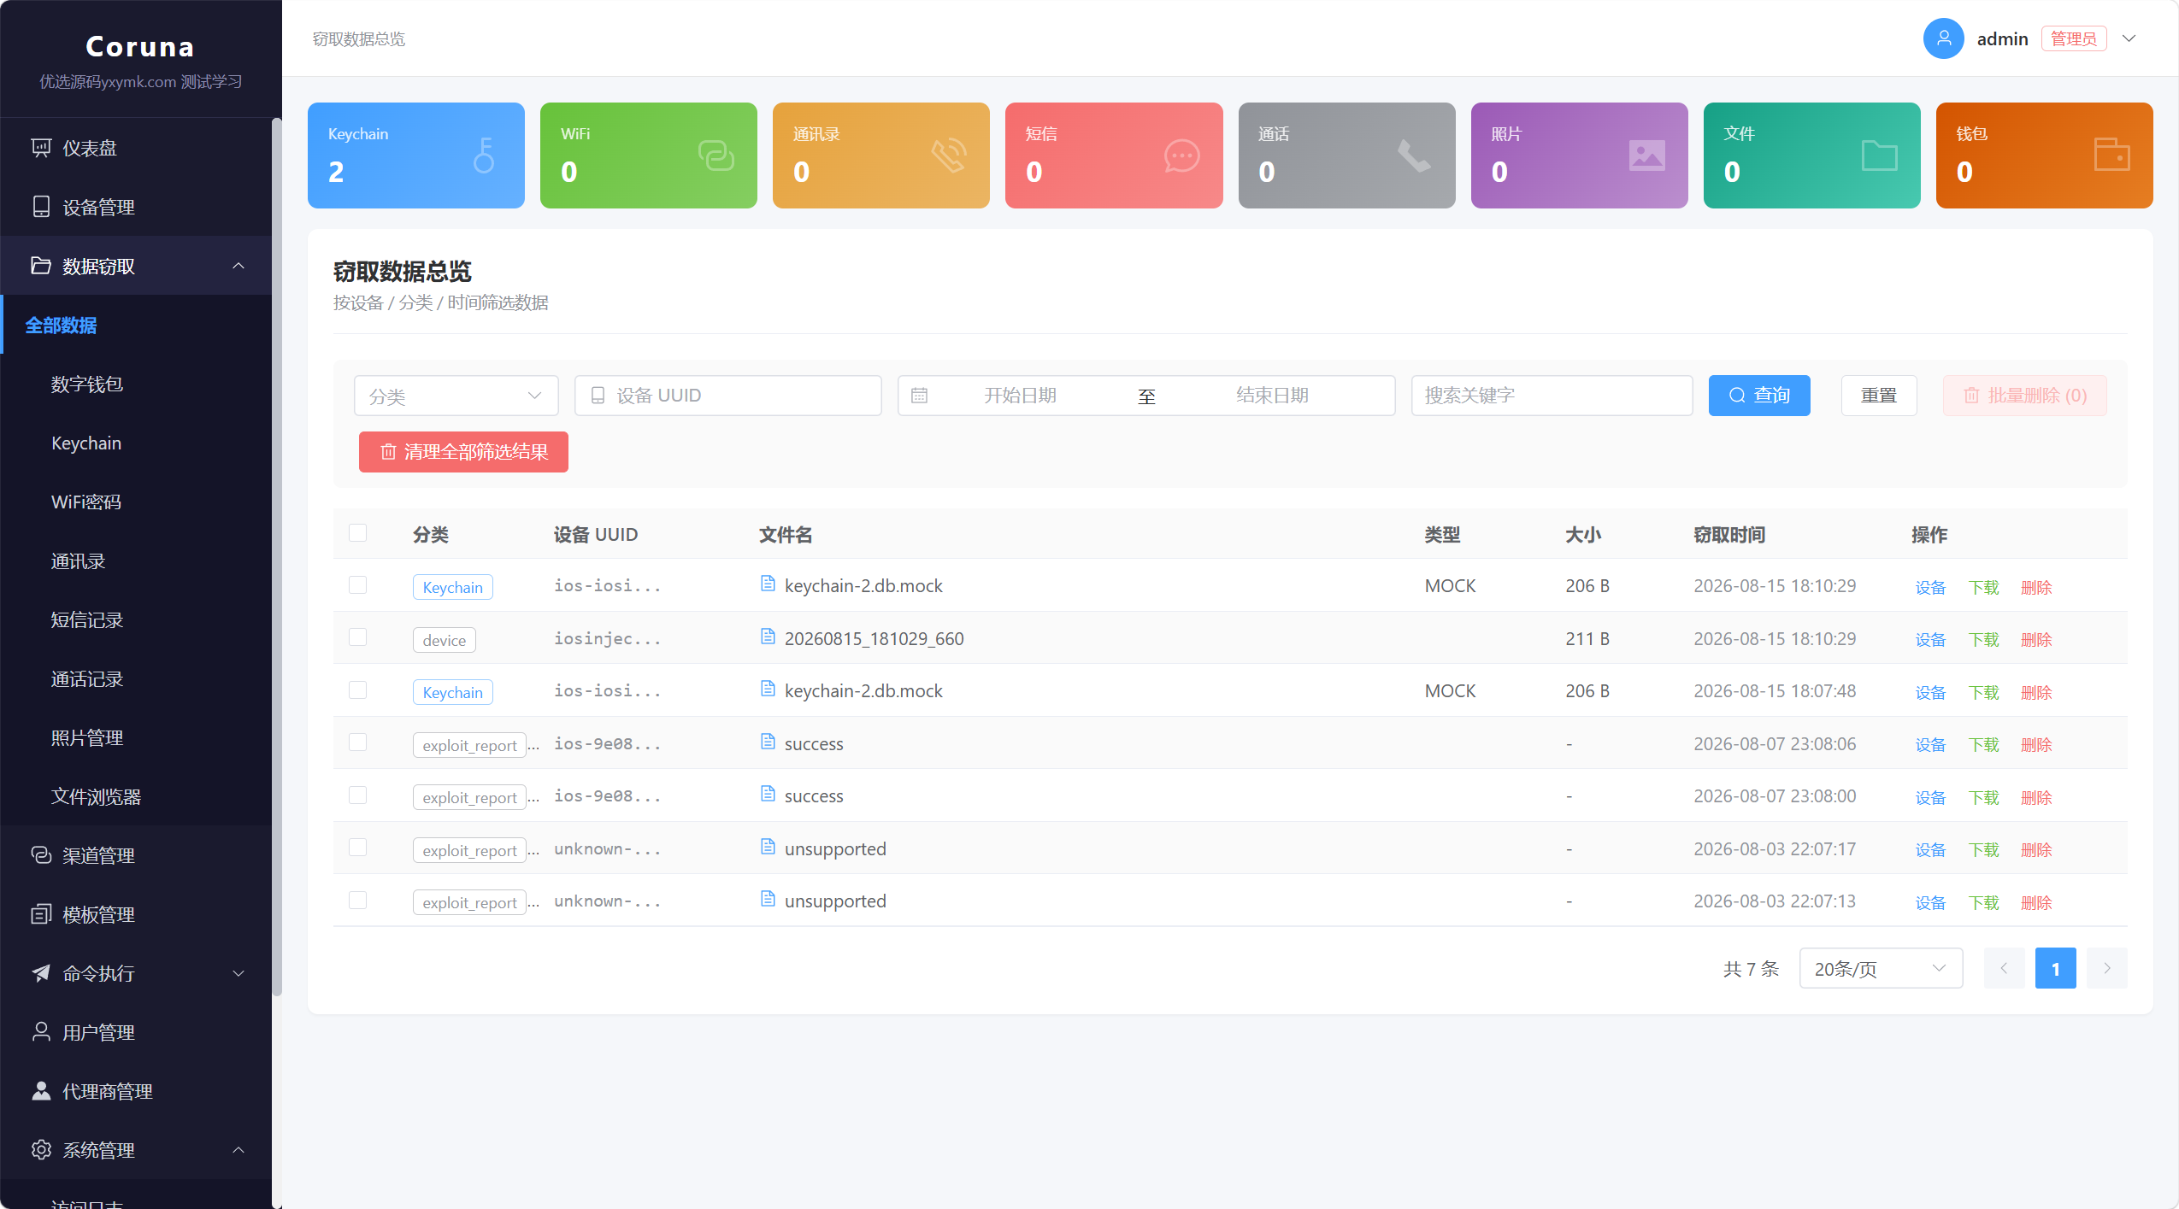Click the wallet icon on 钱包 card
Screen dimensions: 2179x1209
point(2111,154)
